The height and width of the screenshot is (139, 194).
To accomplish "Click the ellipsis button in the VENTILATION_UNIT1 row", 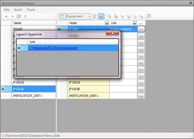I will [x=141, y=96].
